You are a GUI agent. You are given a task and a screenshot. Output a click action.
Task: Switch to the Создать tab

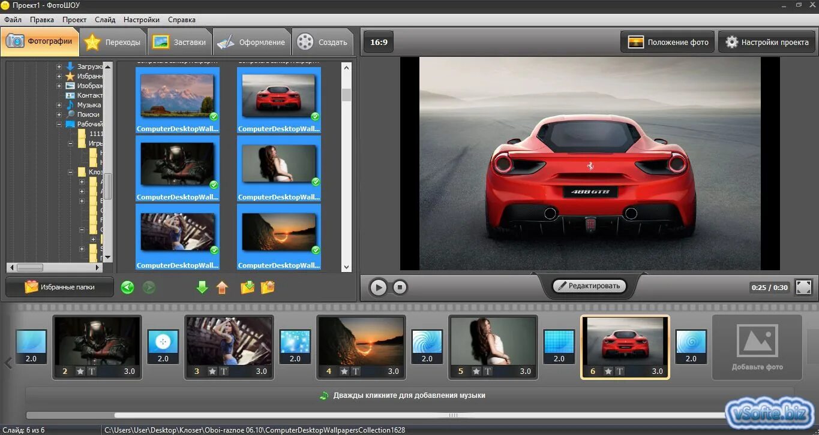tap(322, 42)
